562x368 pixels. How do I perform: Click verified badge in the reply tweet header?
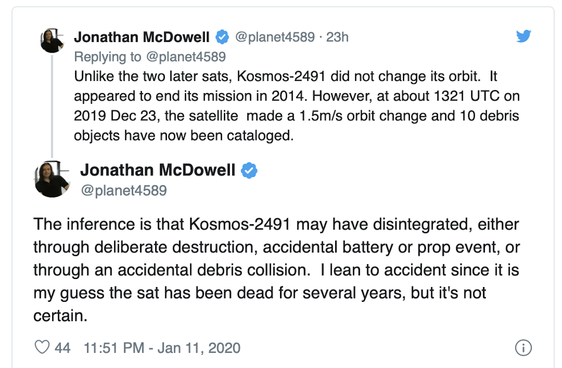pos(222,37)
